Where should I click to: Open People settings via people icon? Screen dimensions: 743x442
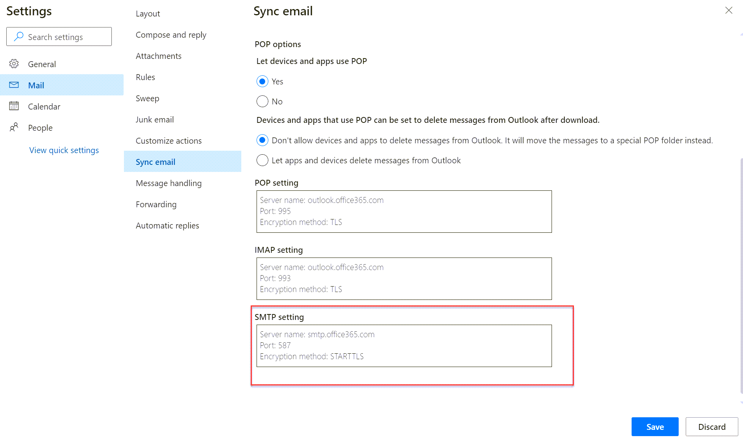[14, 128]
